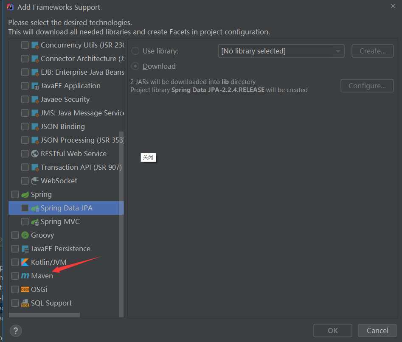Image resolution: width=402 pixels, height=342 pixels.
Task: Check the JavaEE Persistence checkbox
Action: click(x=15, y=249)
